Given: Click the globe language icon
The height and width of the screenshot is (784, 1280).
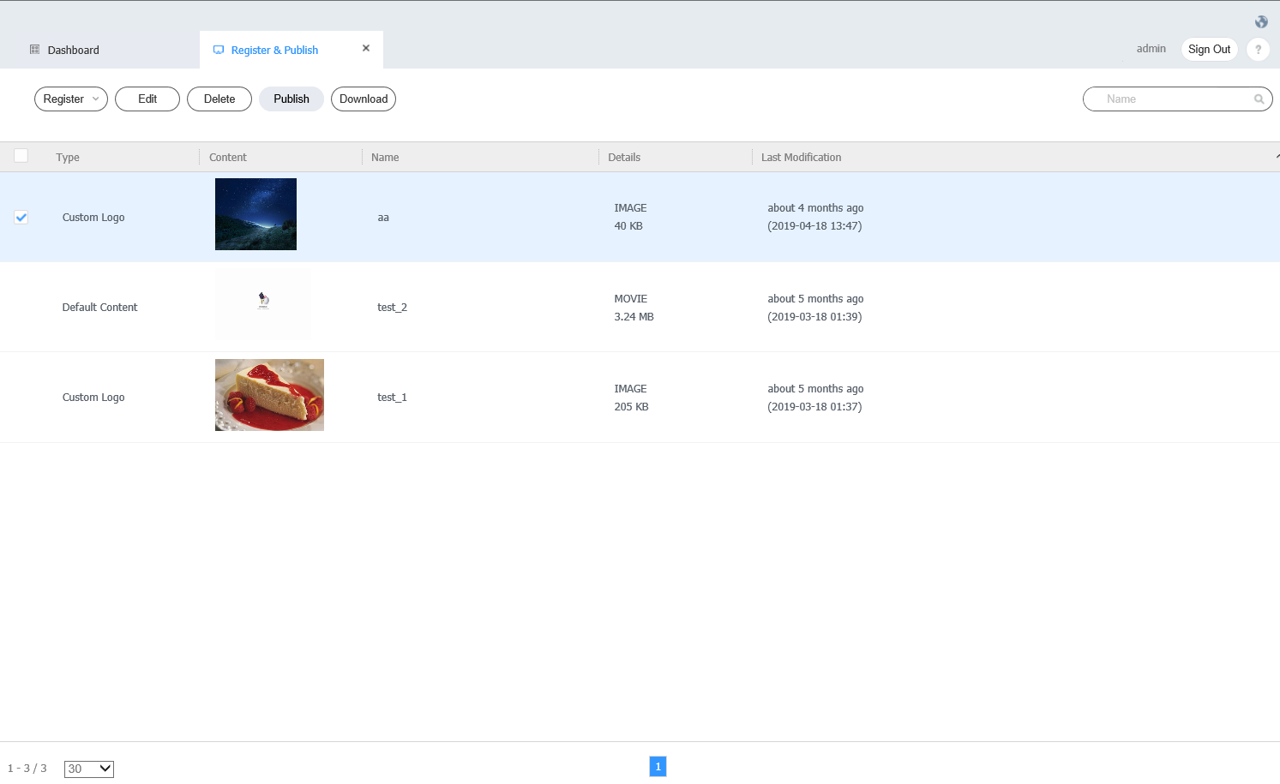Looking at the screenshot, I should [x=1261, y=22].
